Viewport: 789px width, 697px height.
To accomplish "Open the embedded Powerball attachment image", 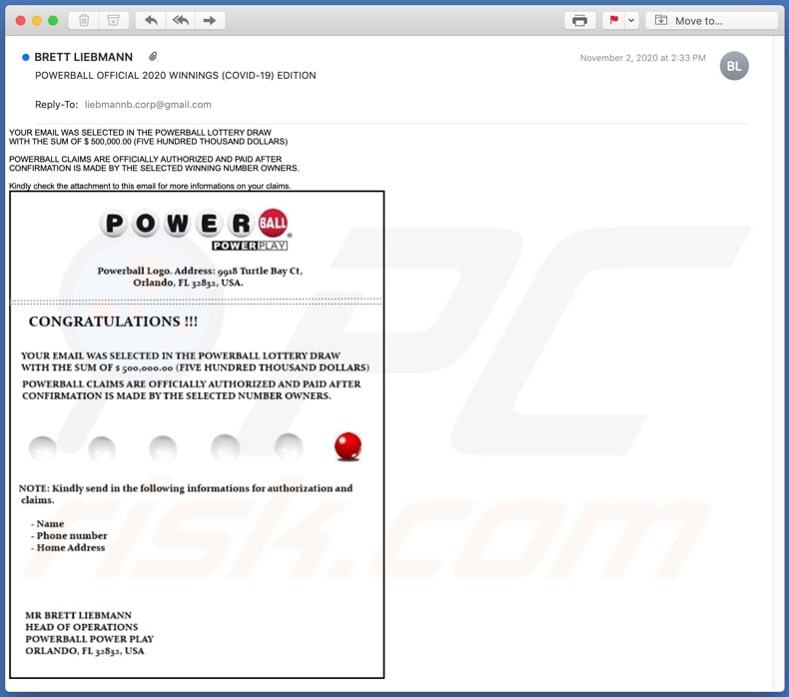I will [197, 434].
